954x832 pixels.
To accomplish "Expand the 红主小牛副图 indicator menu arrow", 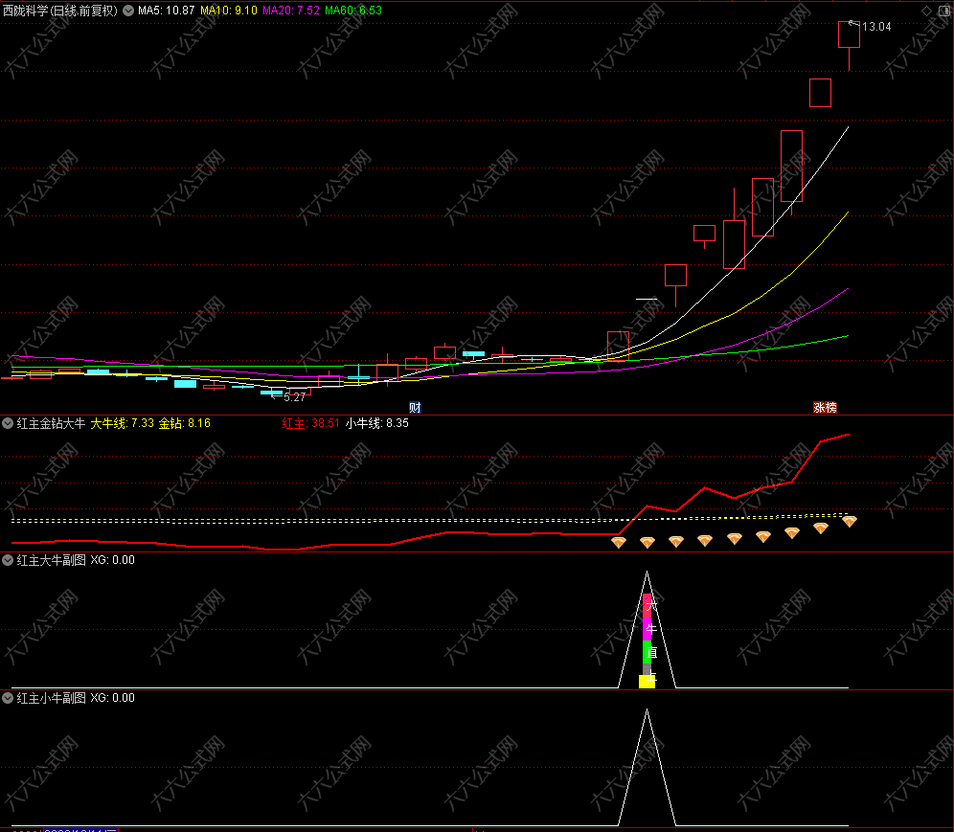I will (9, 698).
